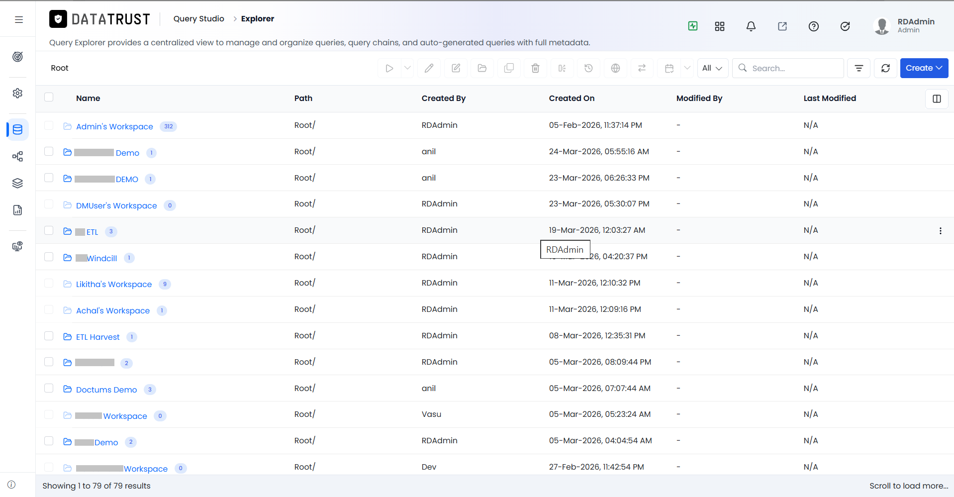Image resolution: width=954 pixels, height=497 pixels.
Task: Open the All filter dropdown
Action: 712,68
